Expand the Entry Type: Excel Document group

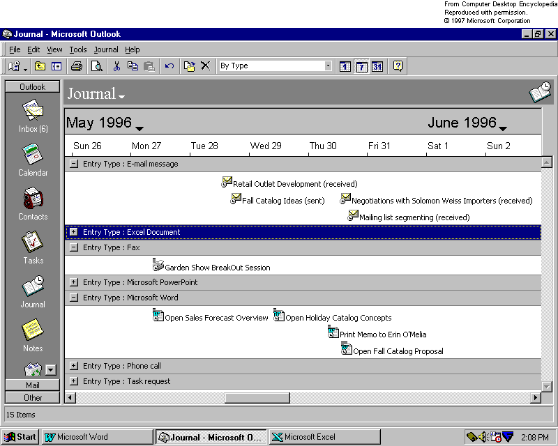point(74,231)
